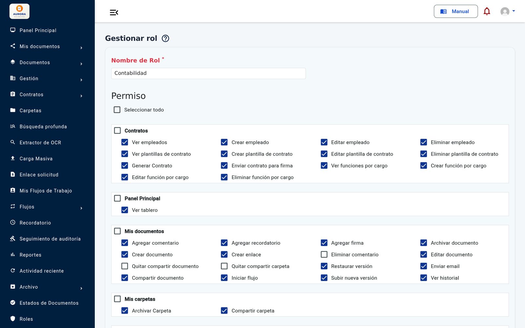Click the Recordatorio clock icon

13,222
